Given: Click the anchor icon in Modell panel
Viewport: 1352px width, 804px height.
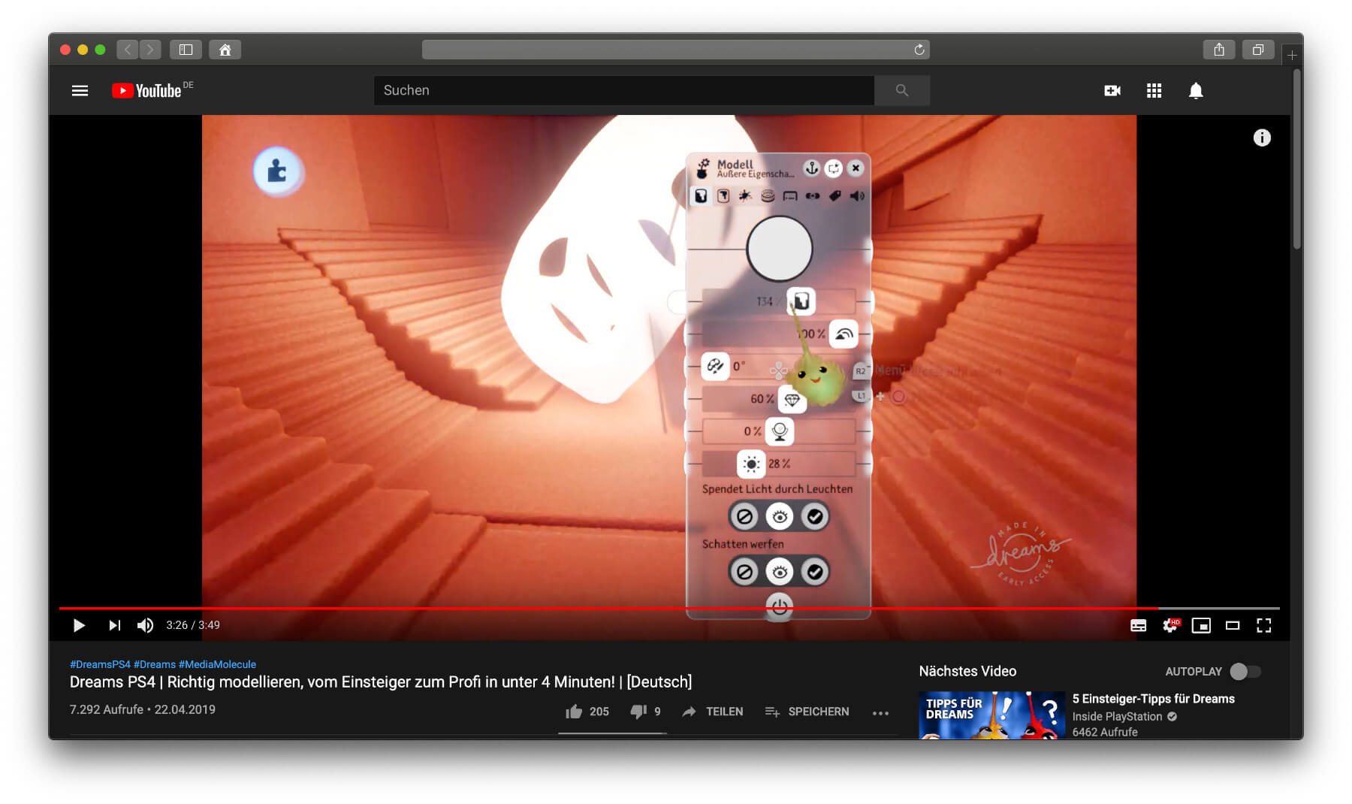Looking at the screenshot, I should click(x=811, y=168).
